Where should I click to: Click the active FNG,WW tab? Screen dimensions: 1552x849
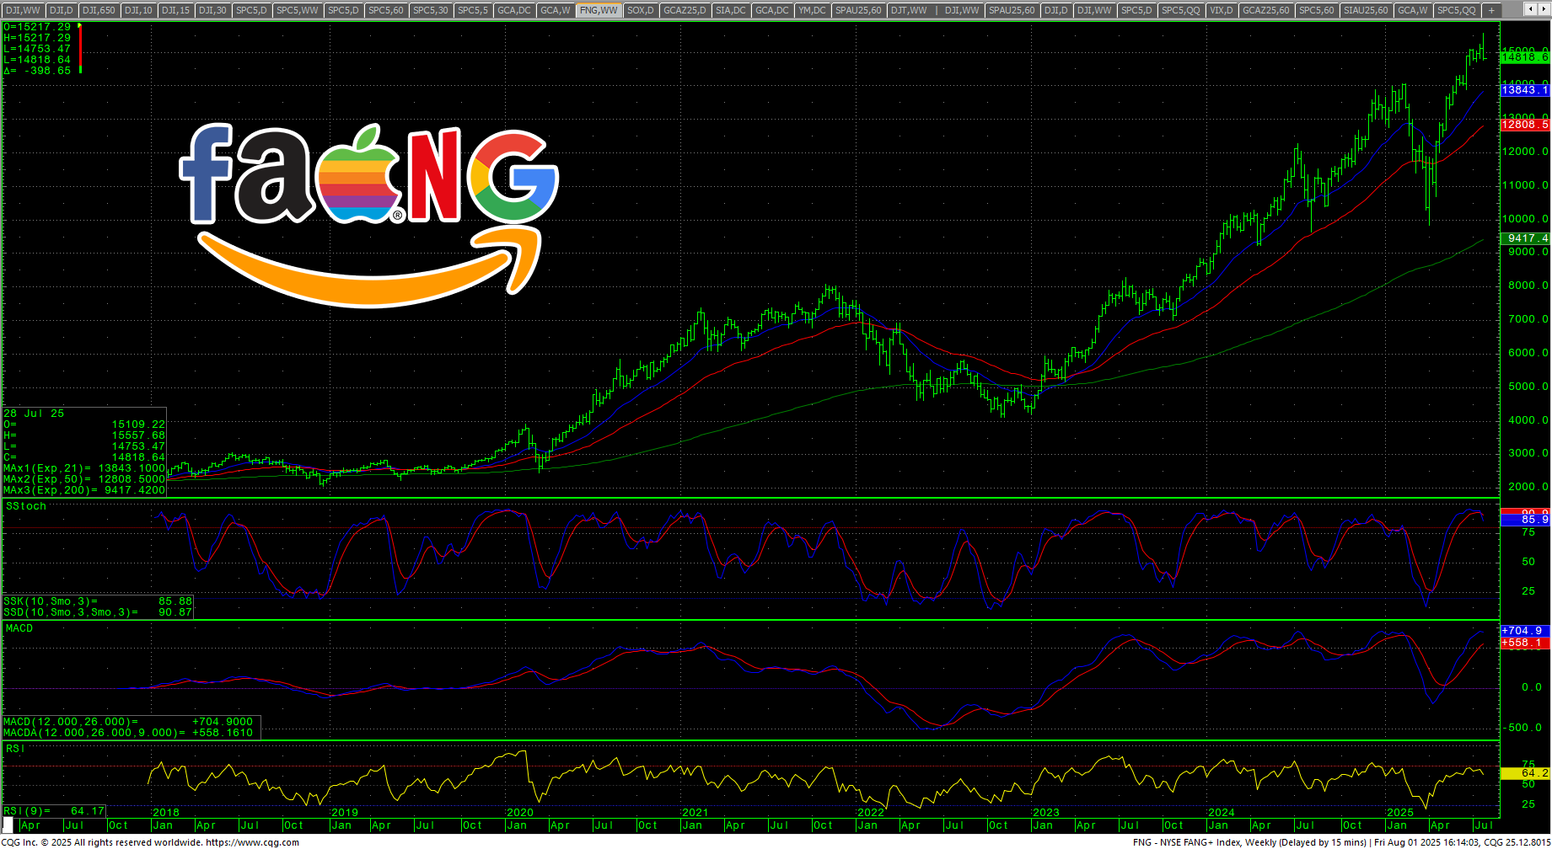pos(599,10)
